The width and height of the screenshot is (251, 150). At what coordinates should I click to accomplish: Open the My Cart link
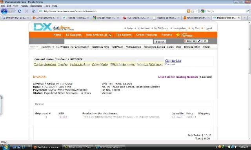(195, 28)
